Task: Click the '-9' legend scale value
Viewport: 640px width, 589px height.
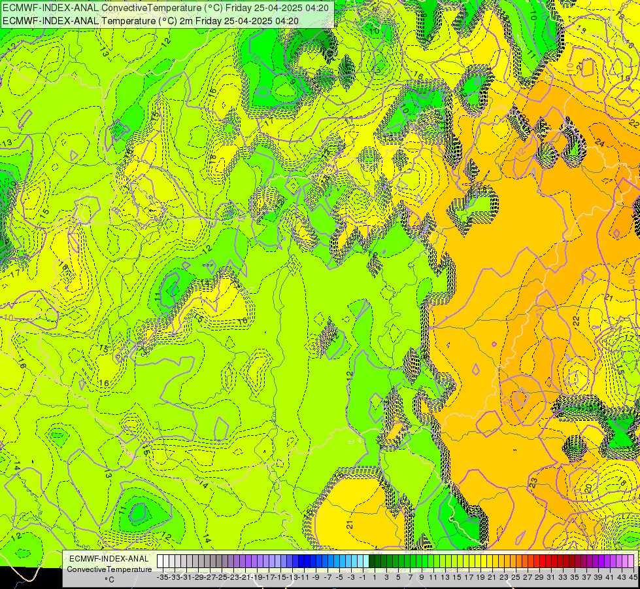Action: (x=316, y=577)
